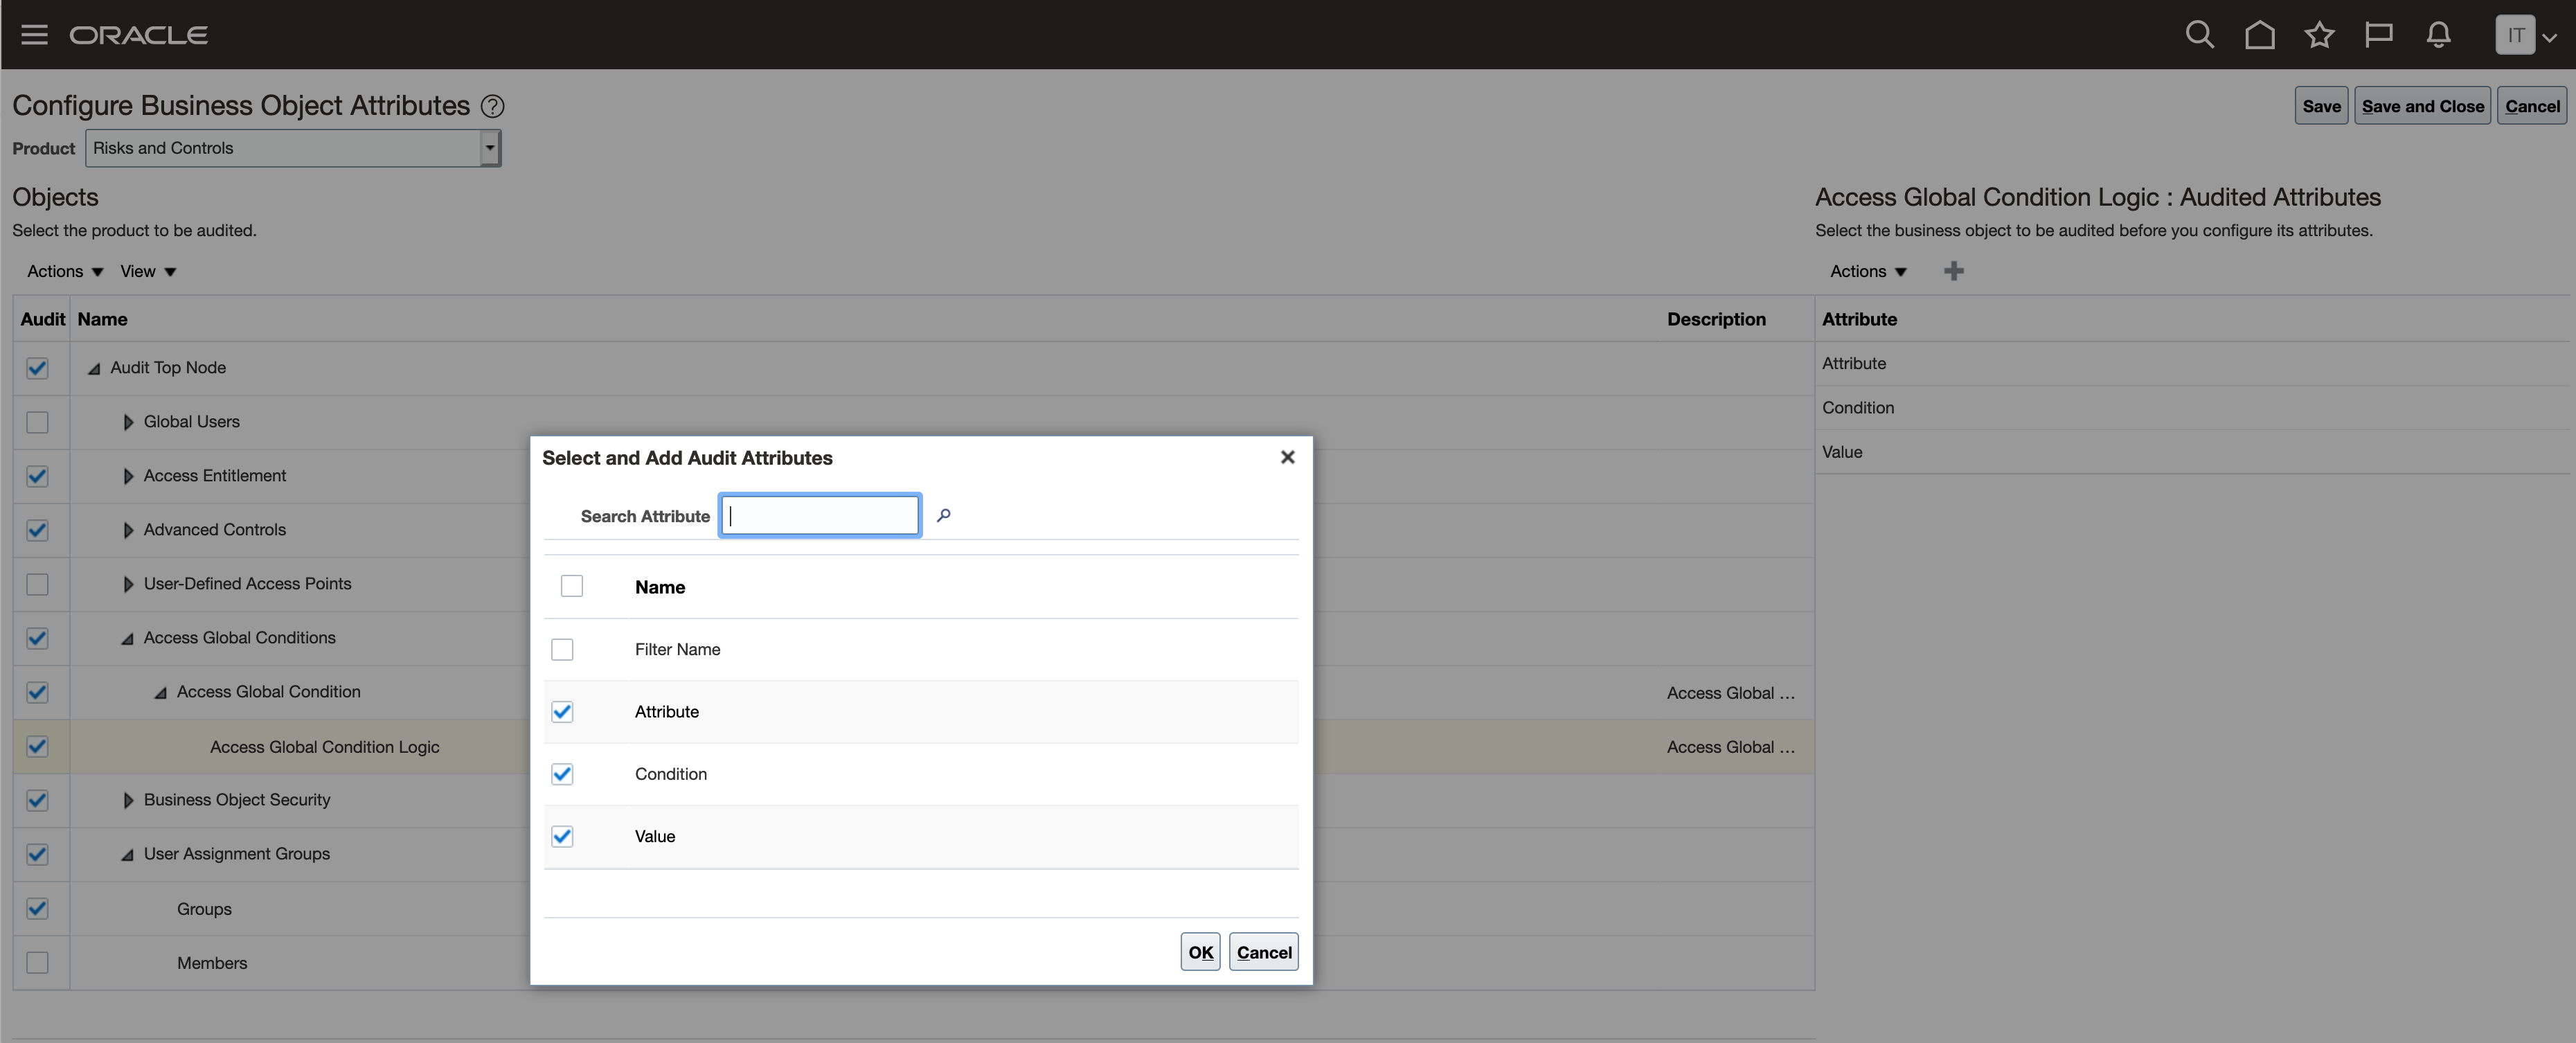Screen dimensions: 2576x1043
Task: Click the search attribute magnifier icon
Action: [x=943, y=515]
